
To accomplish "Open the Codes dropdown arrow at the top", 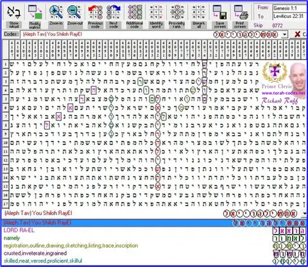I will pos(284,35).
